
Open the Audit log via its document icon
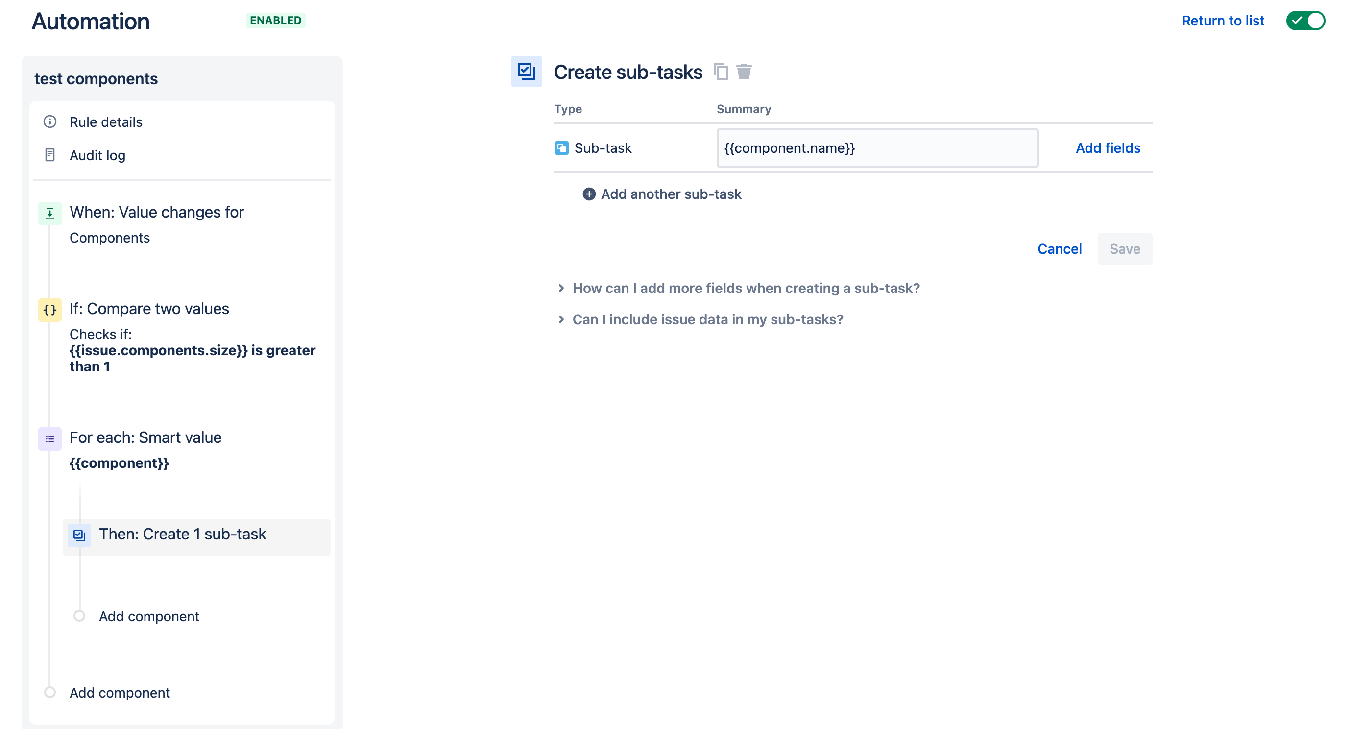coord(50,155)
